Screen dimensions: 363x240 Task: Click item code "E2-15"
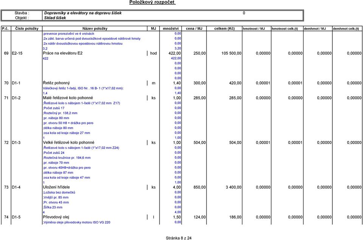[17, 53]
